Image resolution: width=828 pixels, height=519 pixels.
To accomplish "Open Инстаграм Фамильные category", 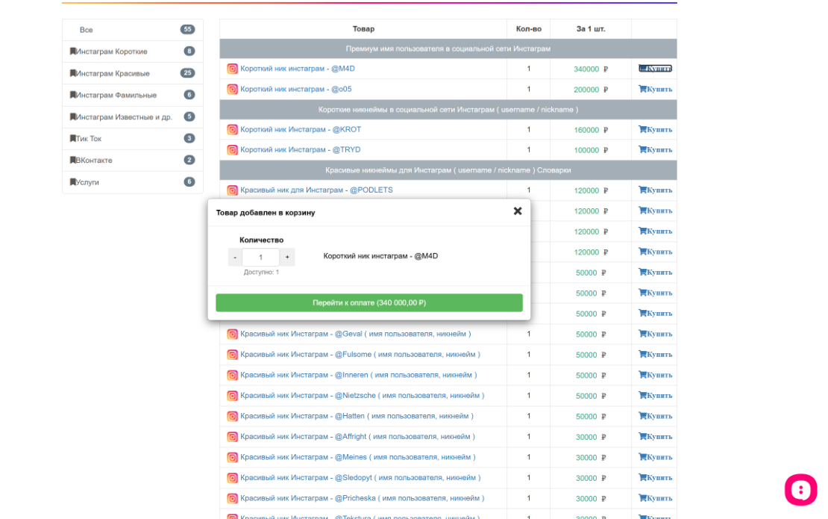I will (x=133, y=95).
